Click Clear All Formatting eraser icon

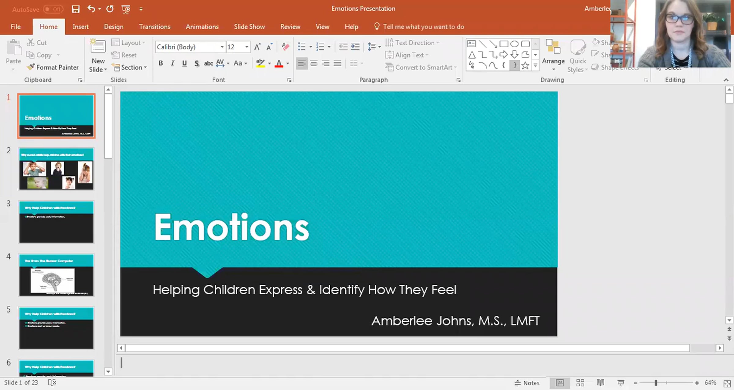coord(285,47)
